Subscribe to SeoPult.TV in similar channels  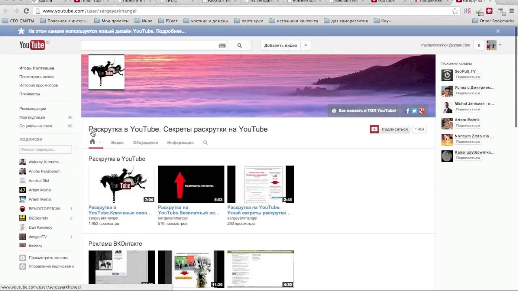coord(468,77)
